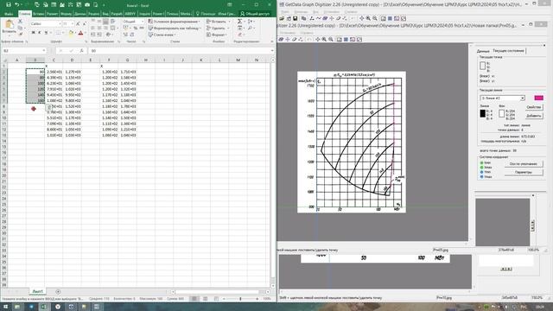
Task: Add a new sheet with plus button
Action: pos(58,292)
